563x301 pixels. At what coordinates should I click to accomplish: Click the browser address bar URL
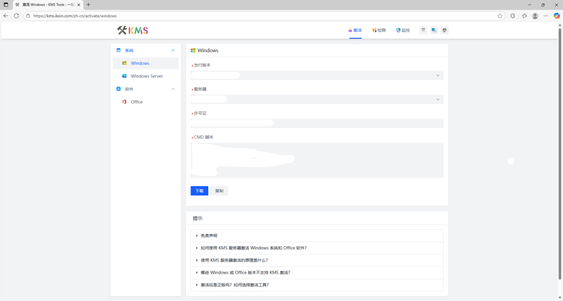point(75,16)
